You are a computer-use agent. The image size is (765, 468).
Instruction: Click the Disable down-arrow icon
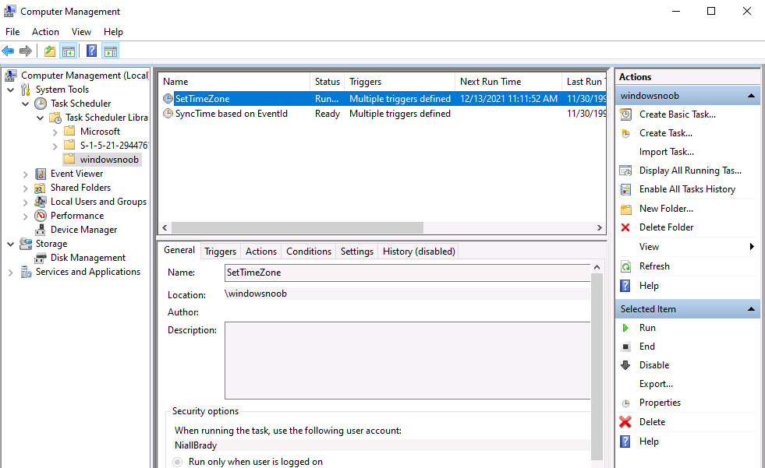[625, 365]
